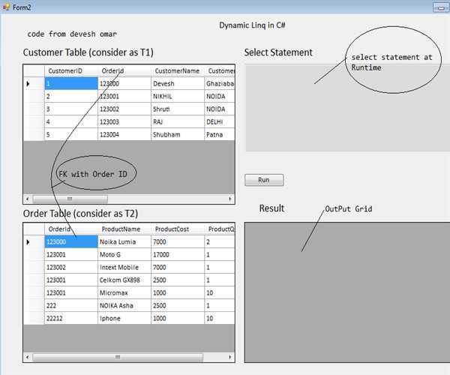The height and width of the screenshot is (375, 450).
Task: Click the ProductCost column header
Action: pyautogui.click(x=176, y=229)
